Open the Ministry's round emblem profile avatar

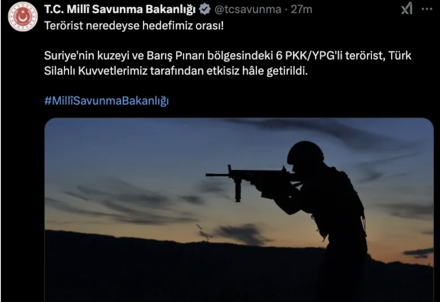(23, 16)
